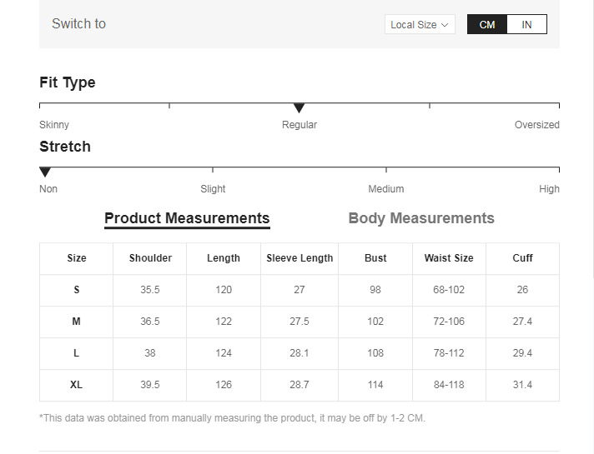Click the Oversized fit label
The height and width of the screenshot is (454, 594).
click(x=536, y=125)
